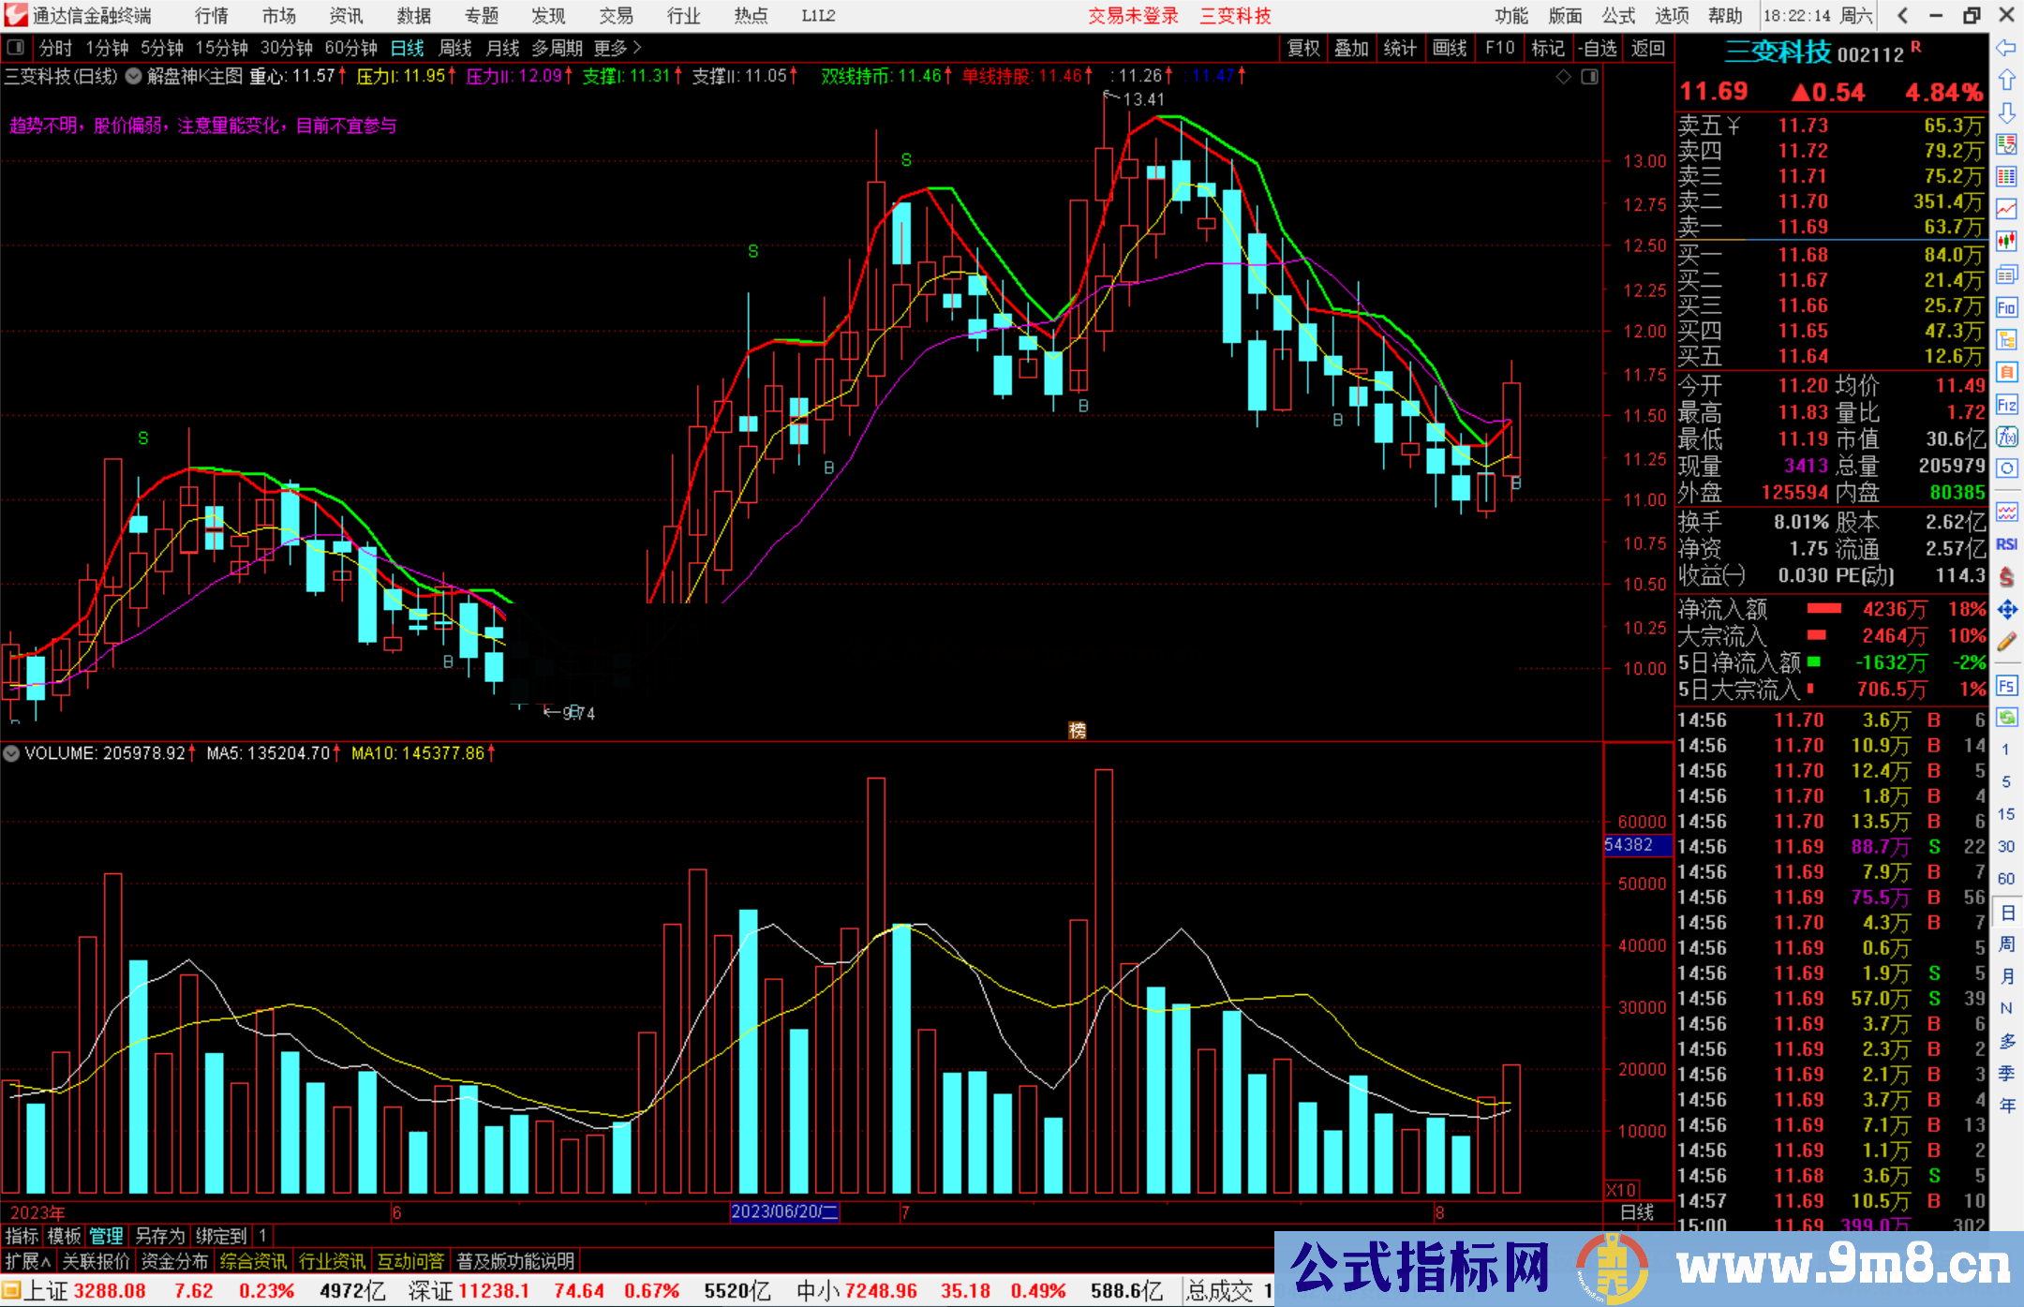This screenshot has width=2024, height=1307.
Task: Switch to the 60分钟 tab
Action: (x=350, y=48)
